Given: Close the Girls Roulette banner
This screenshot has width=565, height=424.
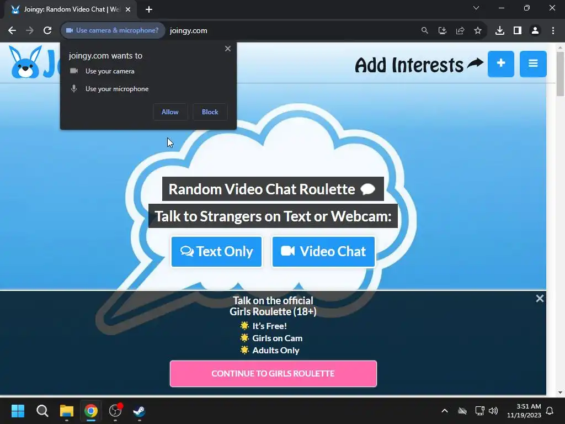Looking at the screenshot, I should [x=540, y=299].
